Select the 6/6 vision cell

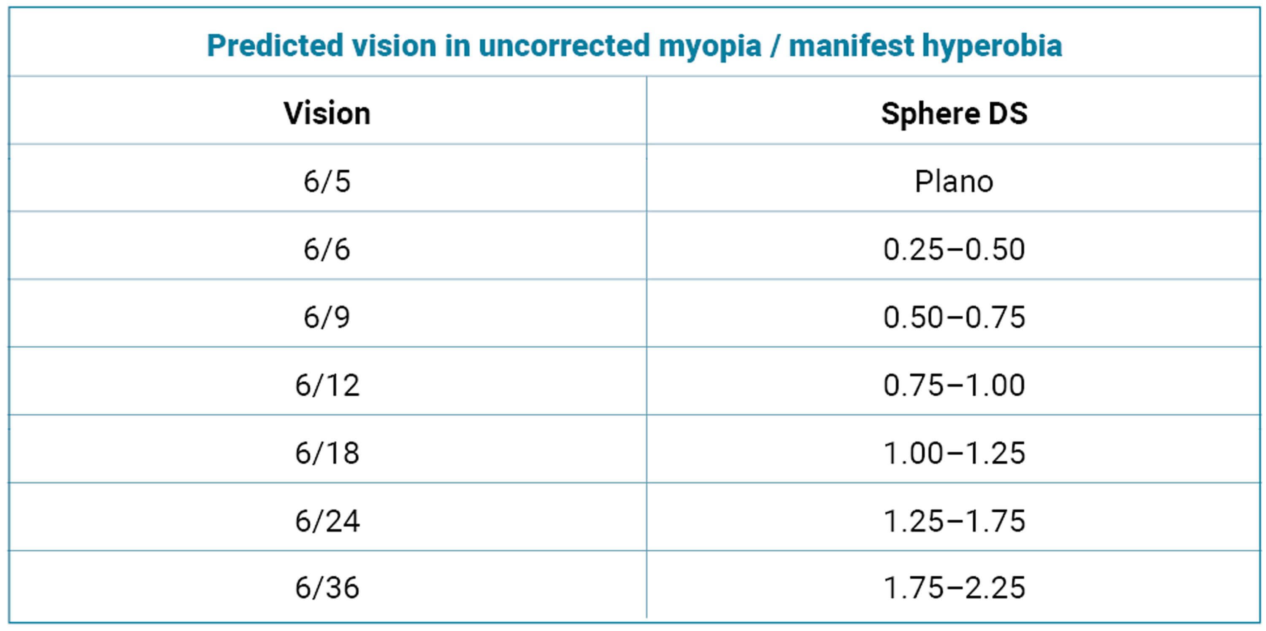[x=327, y=250]
